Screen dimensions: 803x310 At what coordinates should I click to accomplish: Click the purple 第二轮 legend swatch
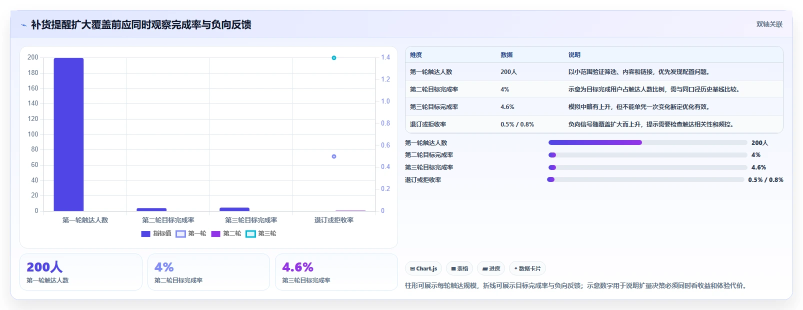click(215, 234)
